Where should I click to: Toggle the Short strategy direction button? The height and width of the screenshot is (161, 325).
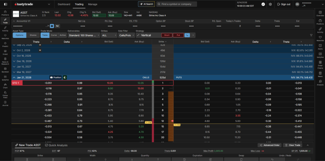pos(167,35)
